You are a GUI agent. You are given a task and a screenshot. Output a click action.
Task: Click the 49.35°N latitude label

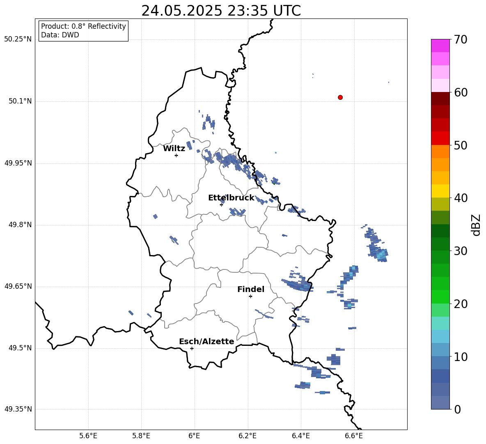[18, 409]
